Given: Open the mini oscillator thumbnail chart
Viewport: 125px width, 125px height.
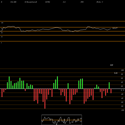Looking at the screenshot, I should click(62, 120).
